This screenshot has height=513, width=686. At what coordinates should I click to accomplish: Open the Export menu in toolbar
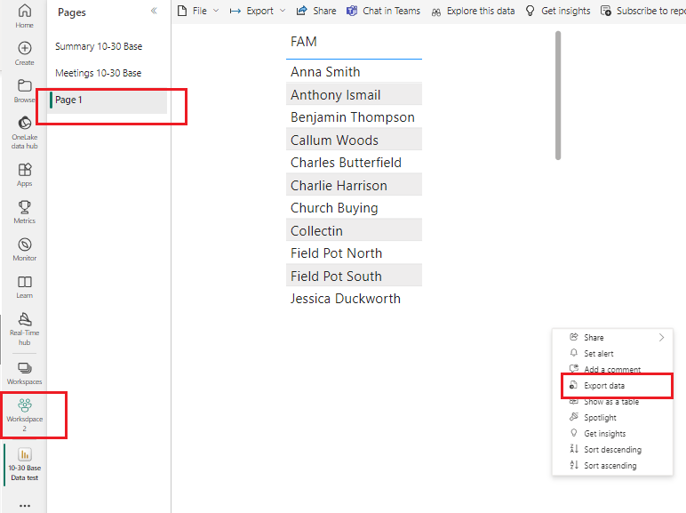point(259,11)
